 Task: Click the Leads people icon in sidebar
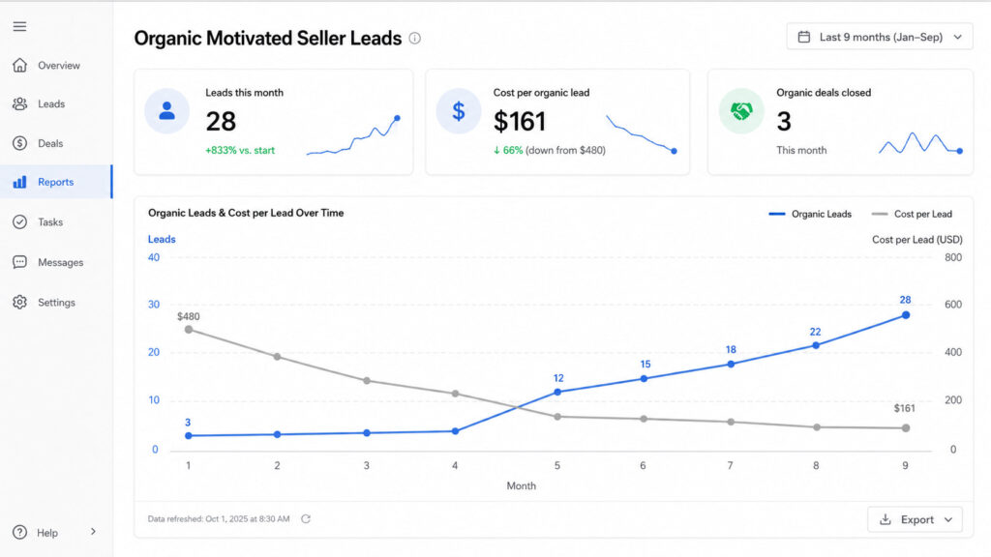(x=19, y=104)
